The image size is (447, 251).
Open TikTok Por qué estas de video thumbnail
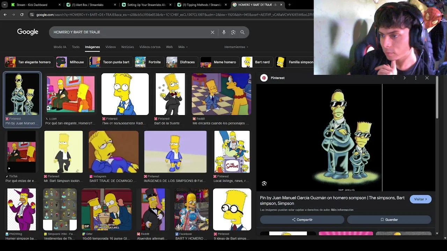pyautogui.click(x=22, y=152)
